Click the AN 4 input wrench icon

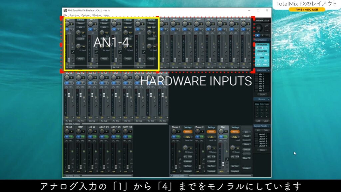click(x=144, y=52)
